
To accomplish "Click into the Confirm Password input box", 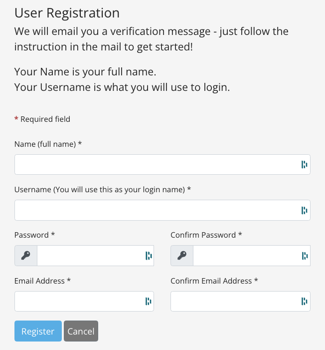I will [x=245, y=256].
